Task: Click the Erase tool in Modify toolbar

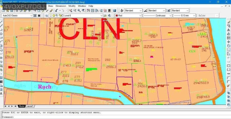Action: (x=229, y=22)
